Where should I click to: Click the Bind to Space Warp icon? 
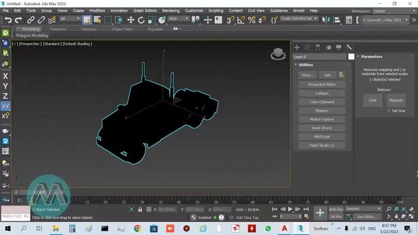52,20
